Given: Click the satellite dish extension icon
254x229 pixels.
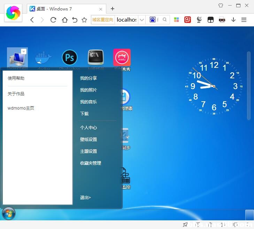Looking at the screenshot, I should click(x=199, y=20).
